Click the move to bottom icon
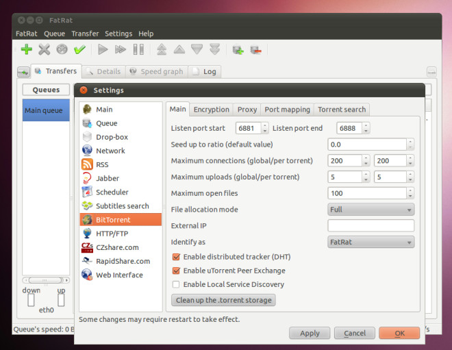This screenshot has width=452, height=350. (x=215, y=49)
